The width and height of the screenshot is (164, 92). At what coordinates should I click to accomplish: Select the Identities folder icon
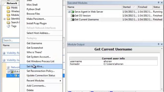[x=8, y=19]
